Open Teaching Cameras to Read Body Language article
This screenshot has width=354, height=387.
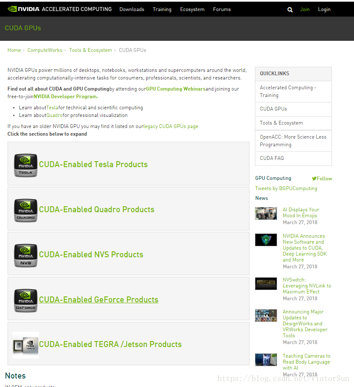pyautogui.click(x=306, y=361)
